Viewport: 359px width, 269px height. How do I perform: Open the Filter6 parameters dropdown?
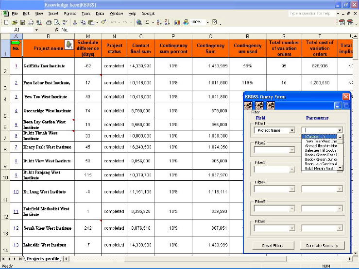(x=340, y=228)
